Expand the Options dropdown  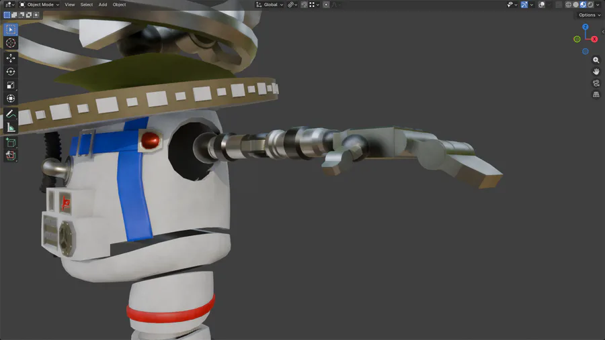tap(589, 15)
